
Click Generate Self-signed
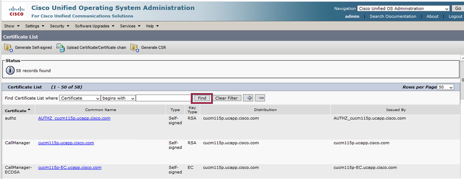[x=33, y=48]
